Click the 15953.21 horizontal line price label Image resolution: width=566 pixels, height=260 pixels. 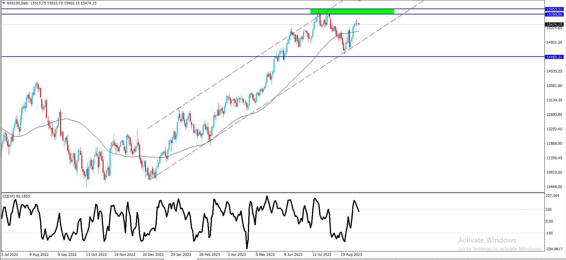[x=555, y=9]
